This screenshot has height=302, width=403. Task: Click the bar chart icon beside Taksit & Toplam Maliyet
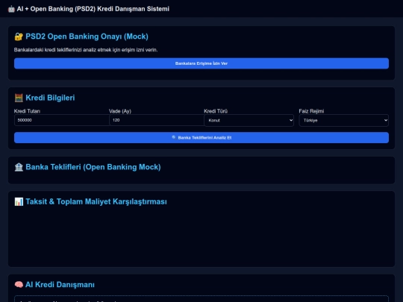[19, 201]
